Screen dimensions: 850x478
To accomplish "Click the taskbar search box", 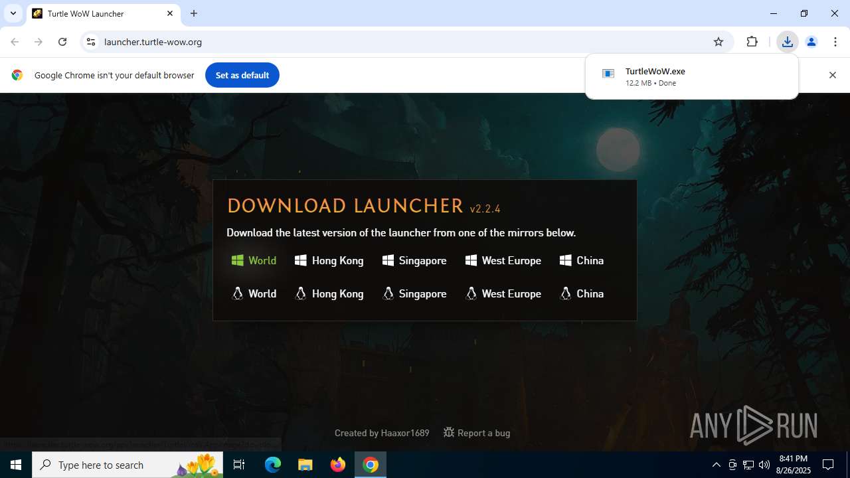I will click(127, 465).
